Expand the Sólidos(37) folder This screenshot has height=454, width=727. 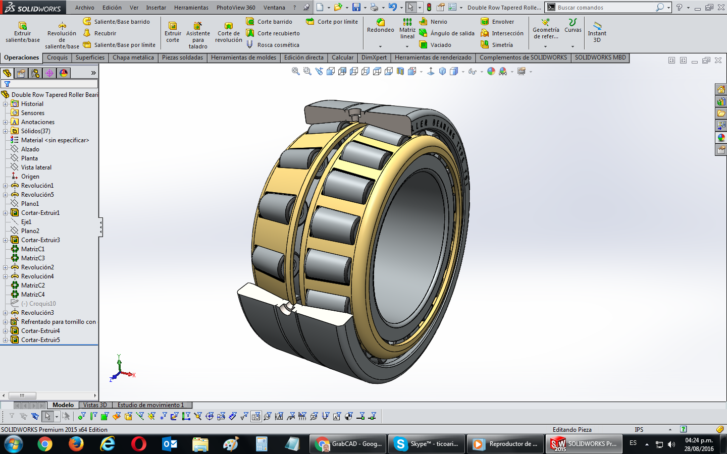pyautogui.click(x=6, y=131)
